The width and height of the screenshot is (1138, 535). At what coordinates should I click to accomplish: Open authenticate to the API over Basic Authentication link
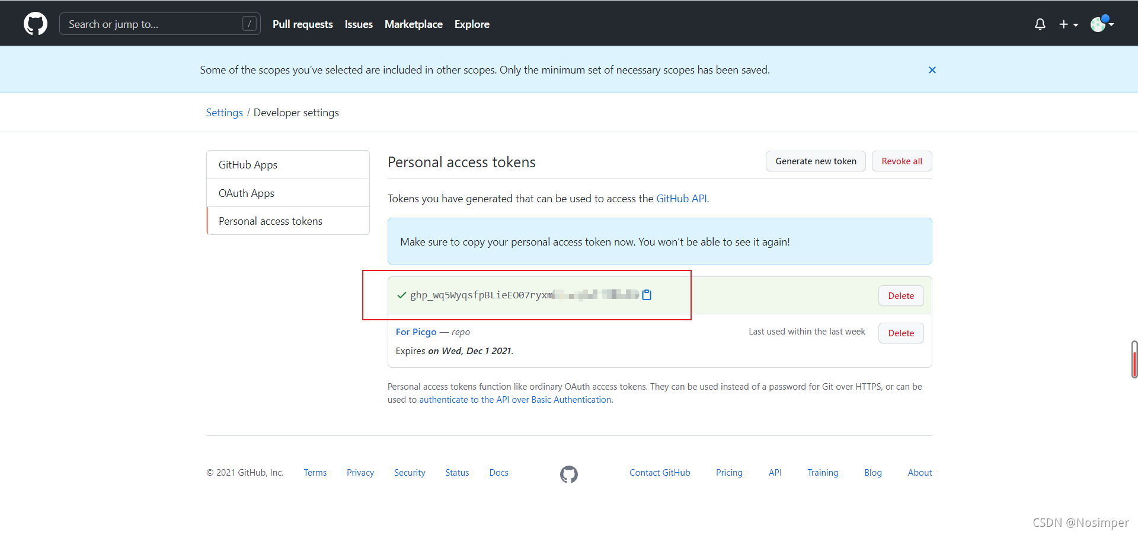515,400
